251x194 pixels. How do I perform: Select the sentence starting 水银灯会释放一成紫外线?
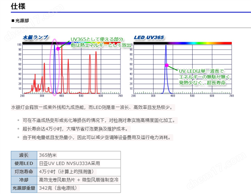pyautogui.click(x=93, y=107)
